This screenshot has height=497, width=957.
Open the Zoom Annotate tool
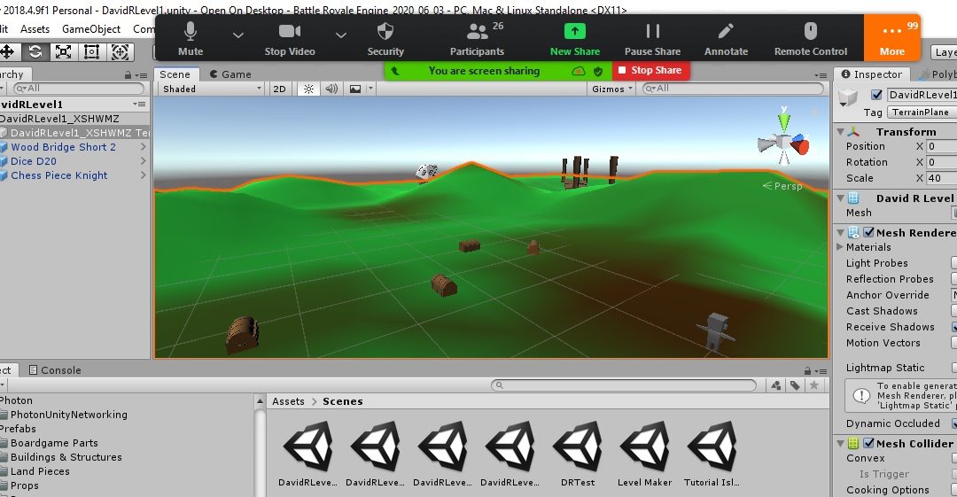coord(726,39)
